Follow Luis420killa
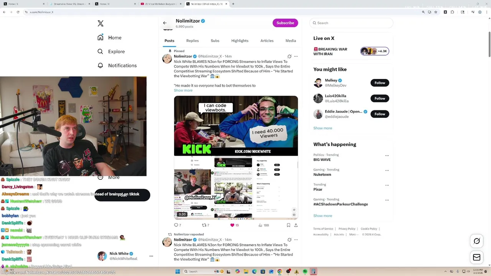This screenshot has height=276, width=491. tap(380, 99)
